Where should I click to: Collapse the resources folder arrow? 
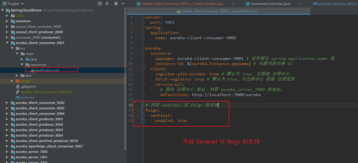[x=22, y=65]
